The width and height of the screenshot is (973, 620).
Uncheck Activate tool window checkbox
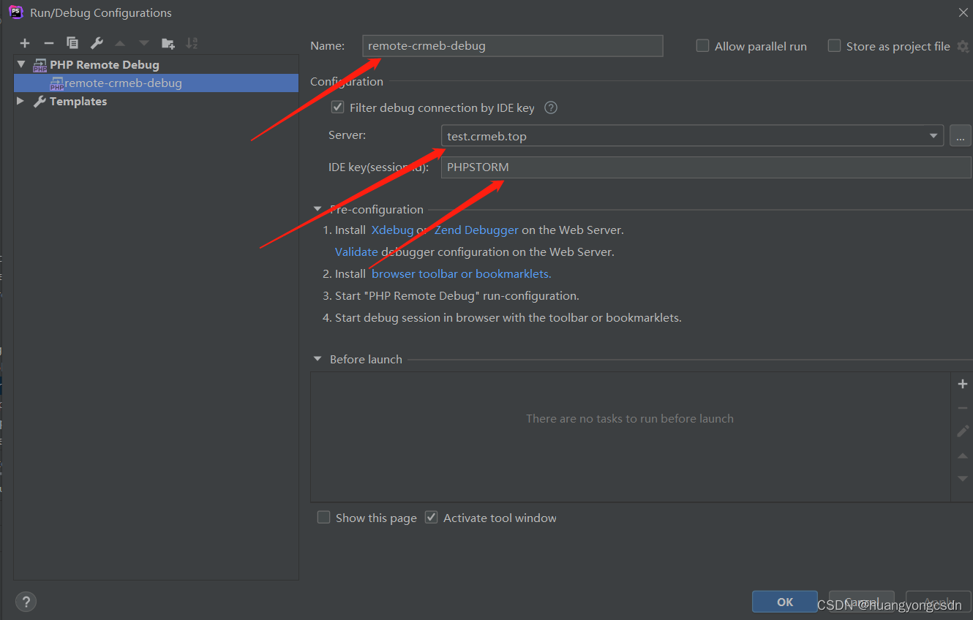pyautogui.click(x=431, y=517)
